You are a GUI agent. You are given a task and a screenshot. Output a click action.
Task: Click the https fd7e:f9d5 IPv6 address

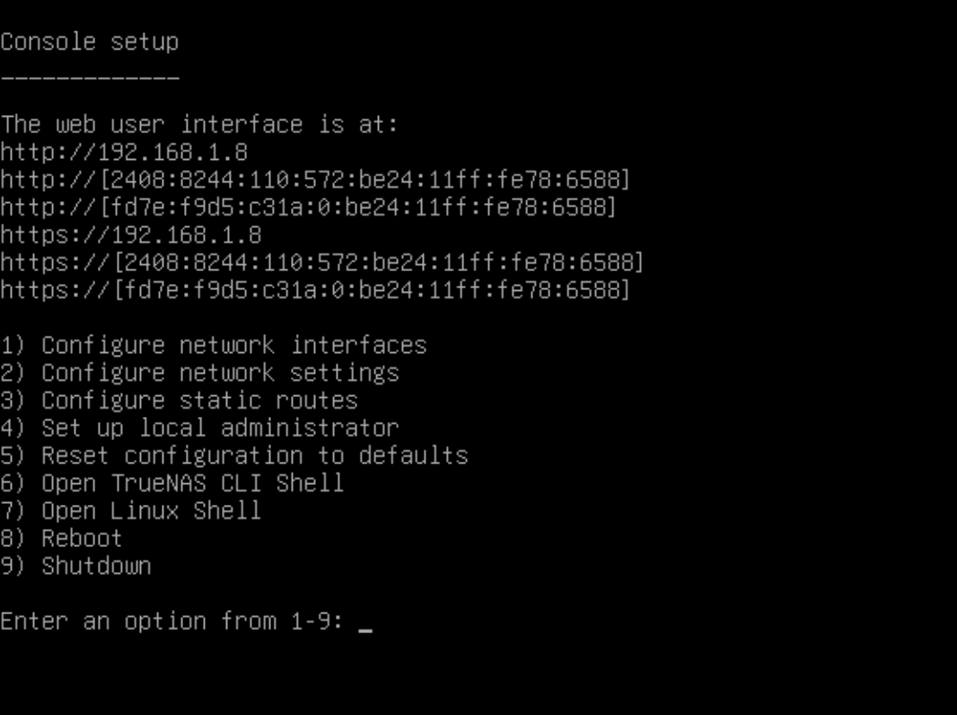pyautogui.click(x=315, y=291)
